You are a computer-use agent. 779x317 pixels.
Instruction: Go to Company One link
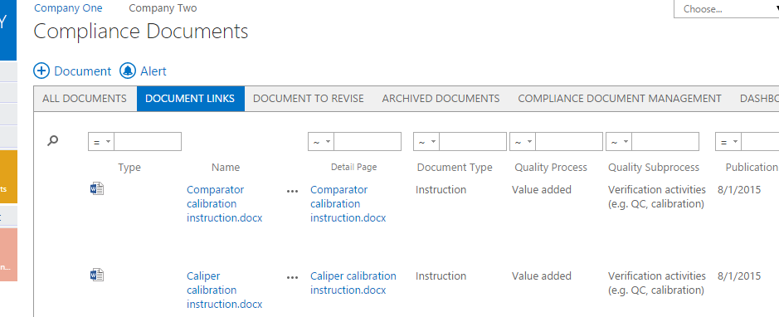click(68, 8)
